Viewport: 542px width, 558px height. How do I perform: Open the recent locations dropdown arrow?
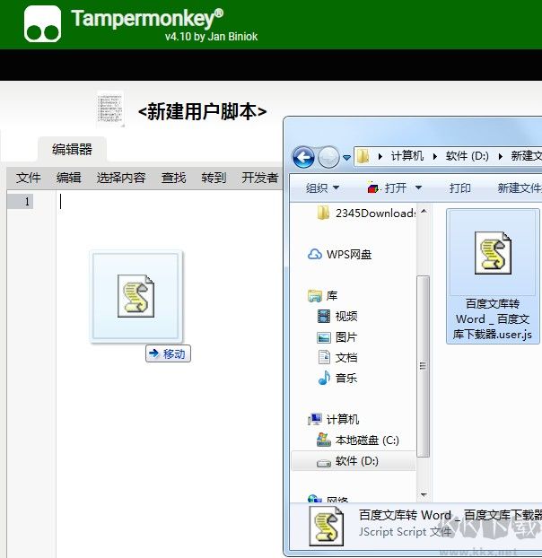pos(346,157)
